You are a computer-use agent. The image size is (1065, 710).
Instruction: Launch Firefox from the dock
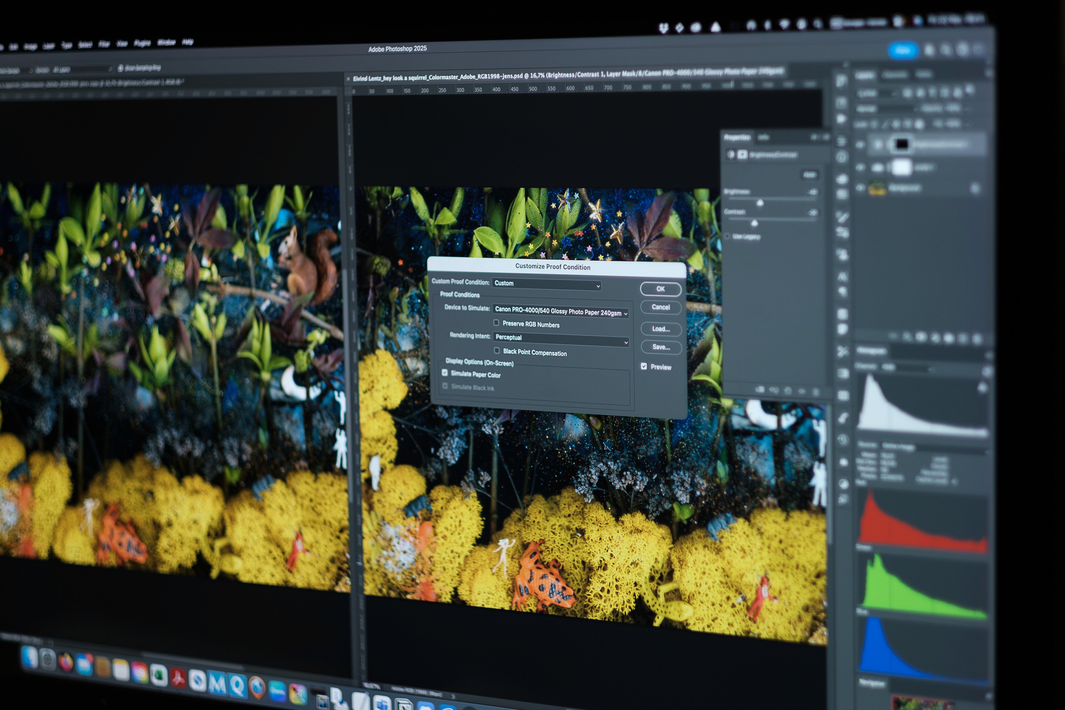[x=66, y=662]
